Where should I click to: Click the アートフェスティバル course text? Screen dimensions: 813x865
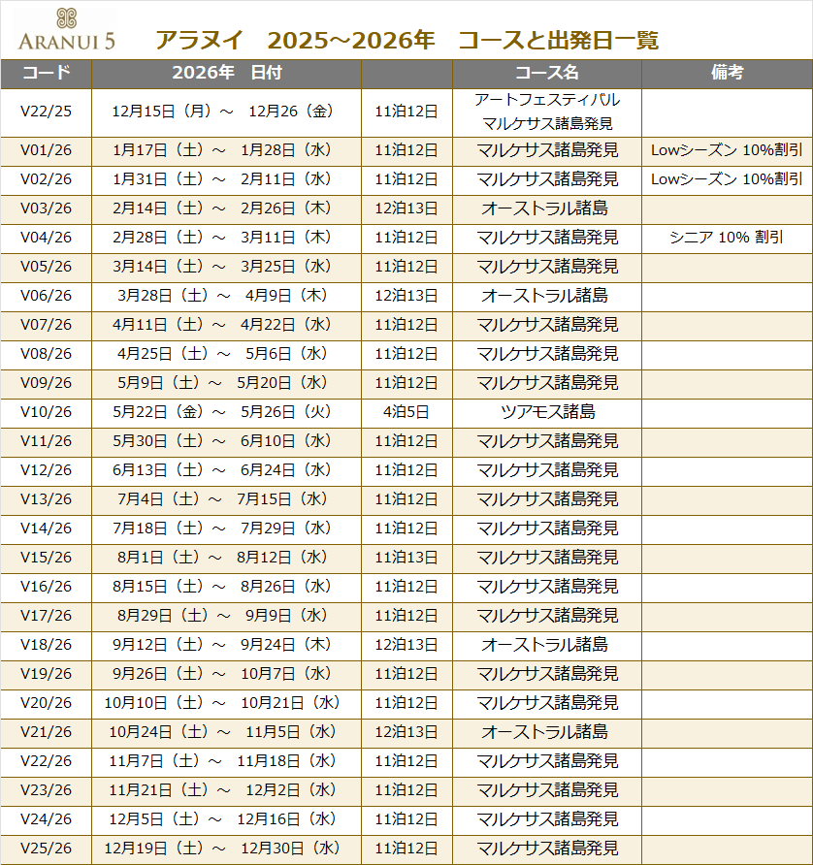(547, 100)
